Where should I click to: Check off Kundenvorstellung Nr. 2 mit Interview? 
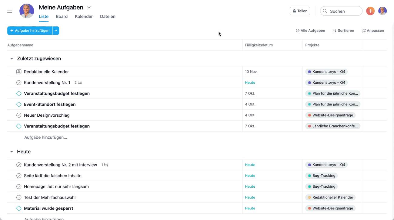tap(19, 165)
